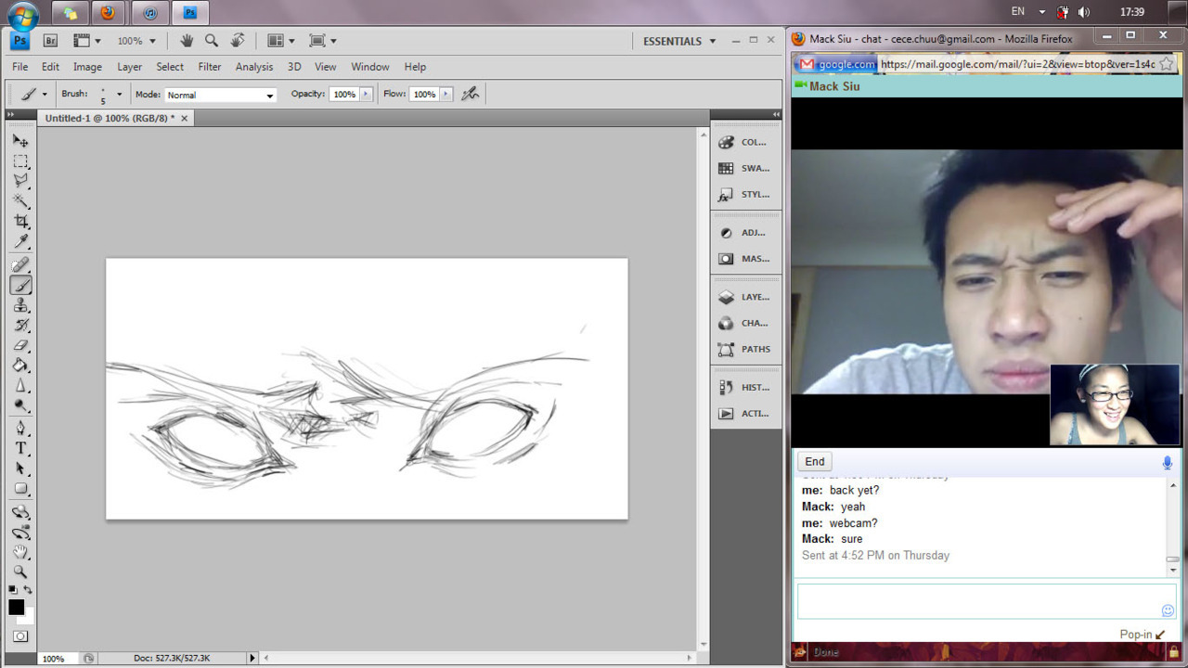
Task: Click the Zoom tool icon in the application bar
Action: [x=212, y=41]
